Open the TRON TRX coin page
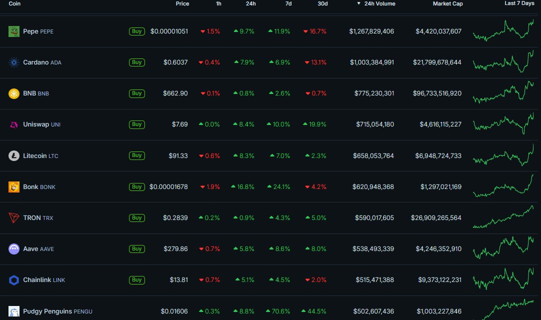 [x=38, y=218]
